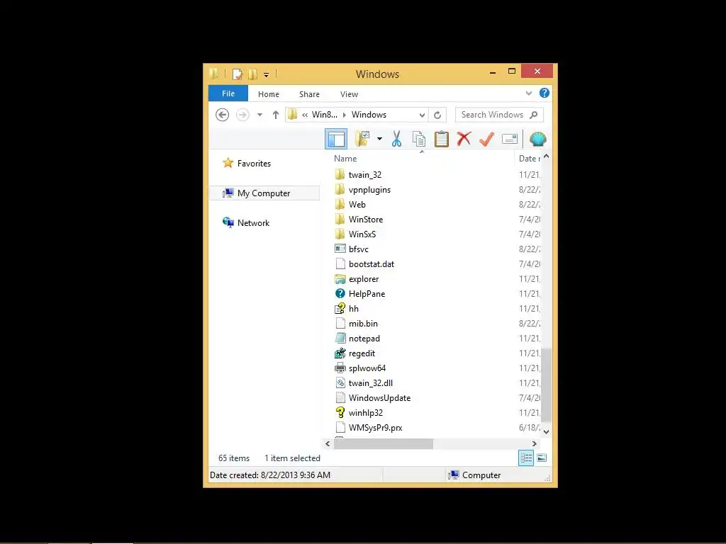Select the winhlp32 file
The width and height of the screenshot is (726, 544).
365,413
